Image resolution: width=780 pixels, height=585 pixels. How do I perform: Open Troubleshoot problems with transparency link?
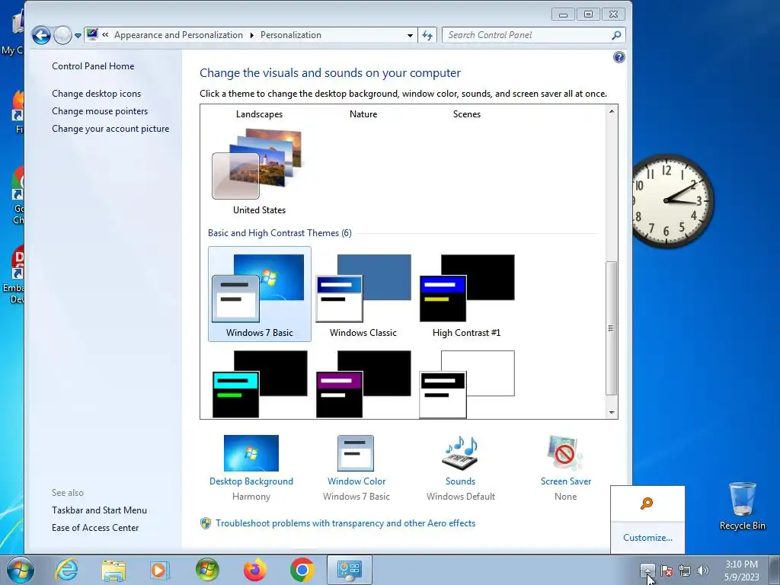click(x=345, y=523)
